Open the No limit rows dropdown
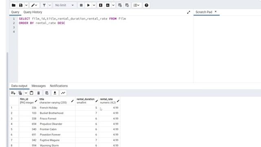 (64, 5)
